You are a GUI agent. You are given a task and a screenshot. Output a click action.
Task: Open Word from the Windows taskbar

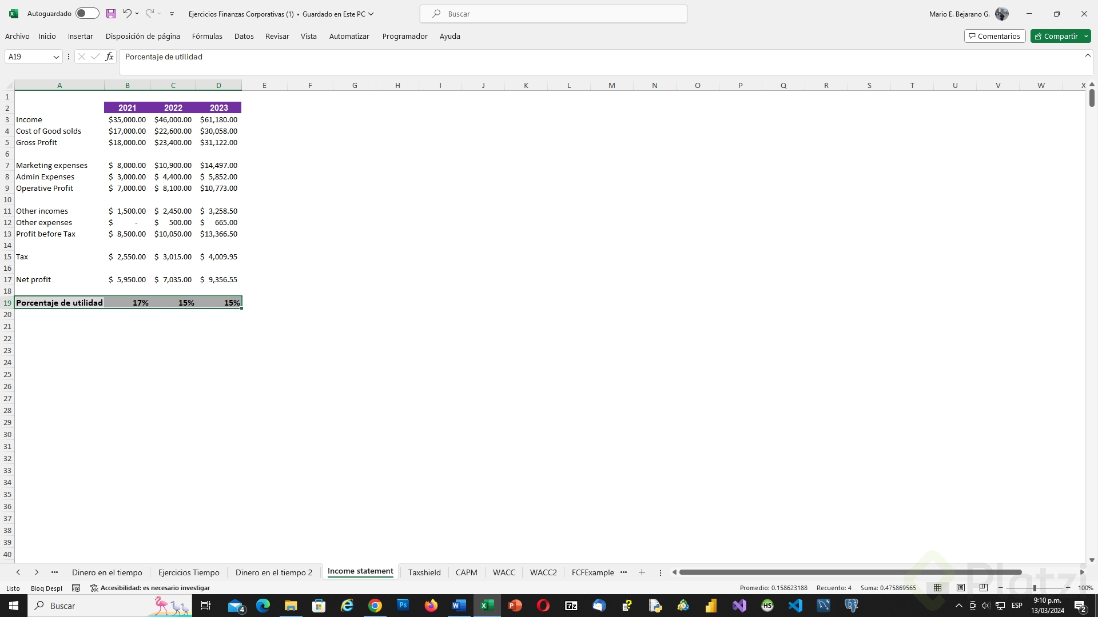coord(459,606)
